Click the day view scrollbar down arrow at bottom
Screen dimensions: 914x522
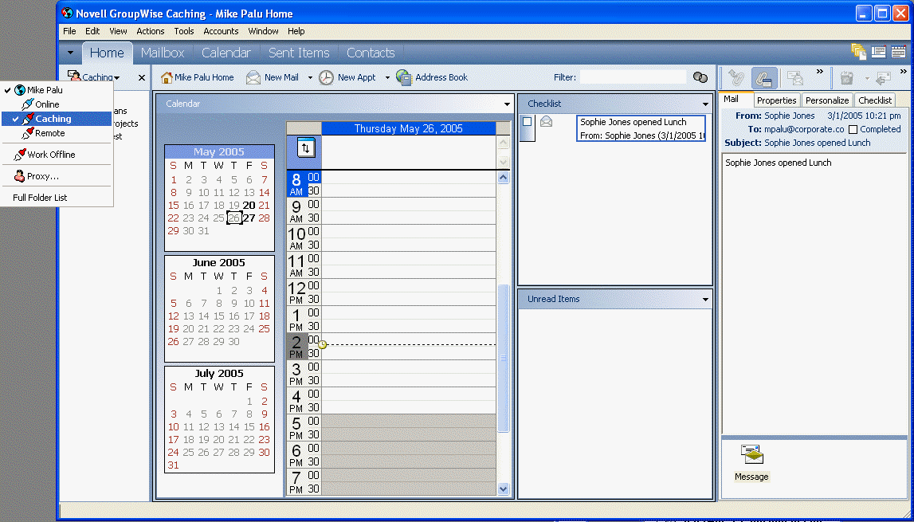[504, 489]
